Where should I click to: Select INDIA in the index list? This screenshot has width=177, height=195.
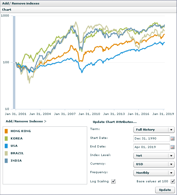[16, 161]
